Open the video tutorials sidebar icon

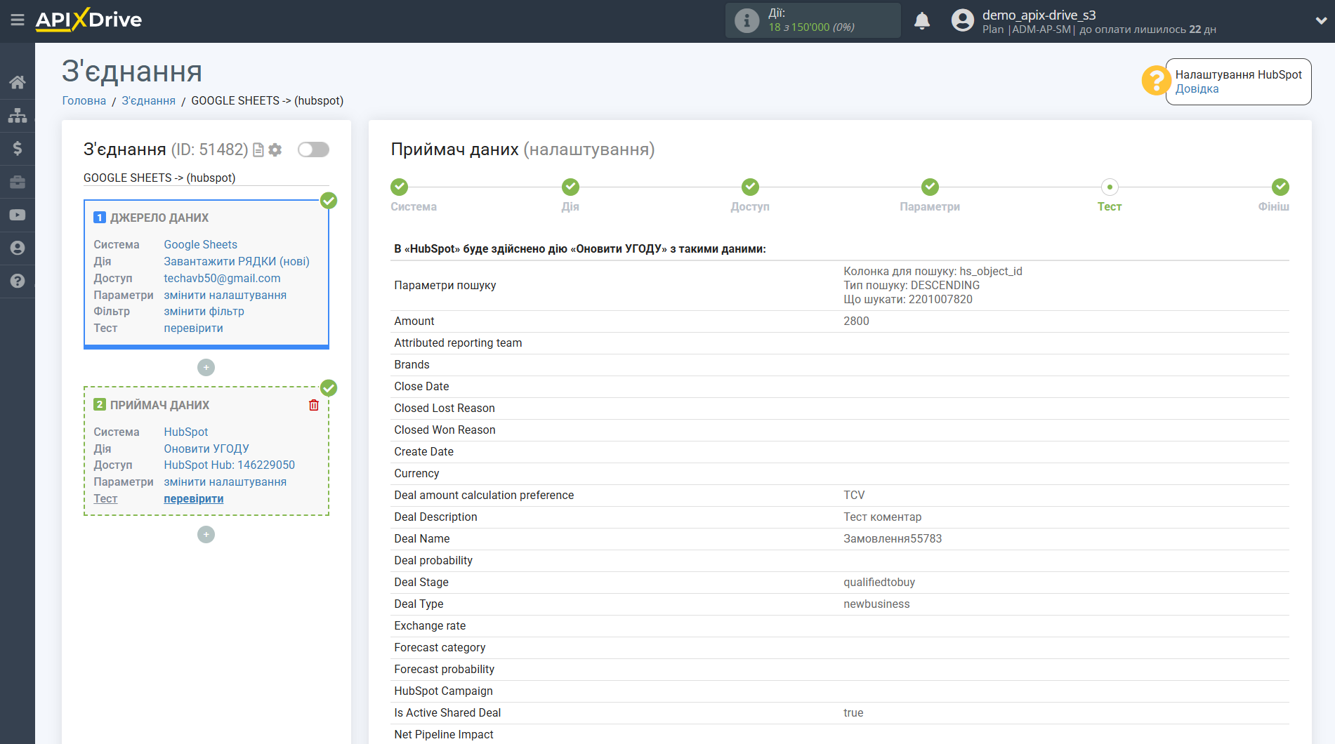[18, 215]
